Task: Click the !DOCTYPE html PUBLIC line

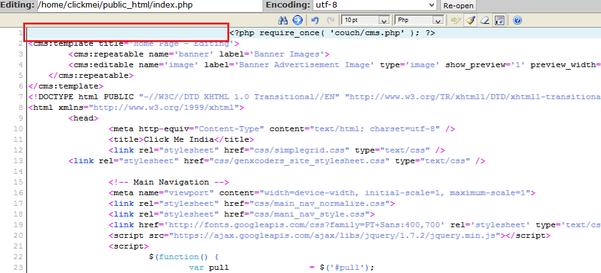Action: (x=314, y=97)
